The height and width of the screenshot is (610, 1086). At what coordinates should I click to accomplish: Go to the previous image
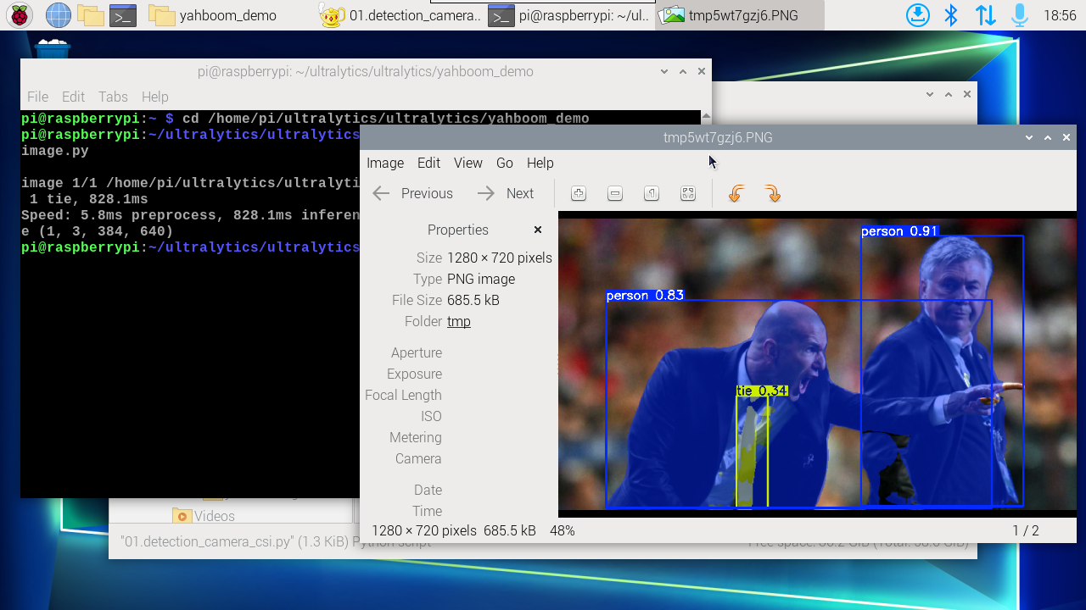coord(412,193)
